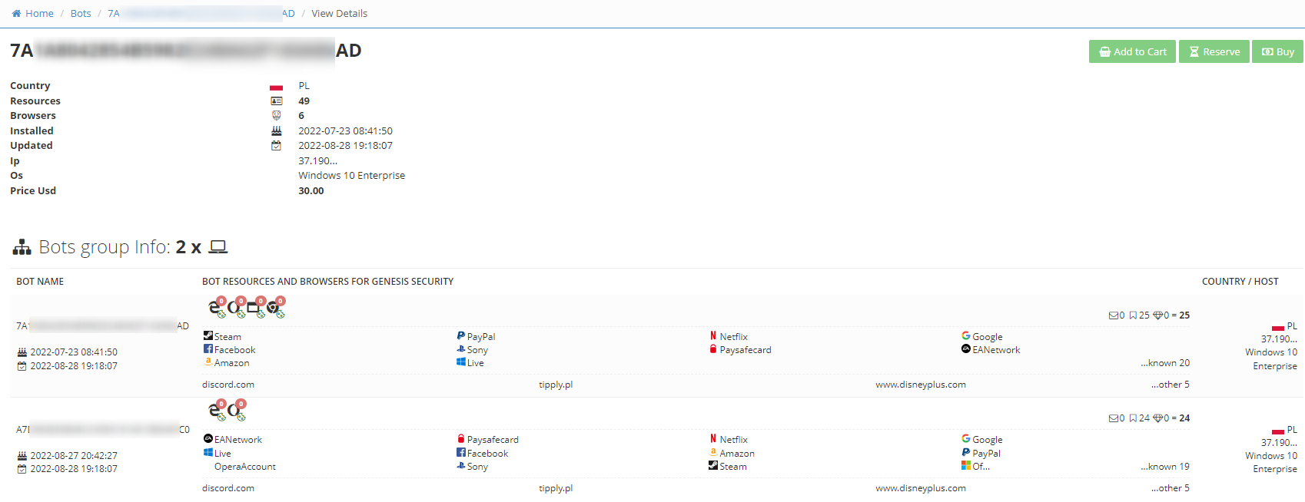Click the COUNTRY / HOST column header
This screenshot has width=1305, height=502.
[1240, 282]
